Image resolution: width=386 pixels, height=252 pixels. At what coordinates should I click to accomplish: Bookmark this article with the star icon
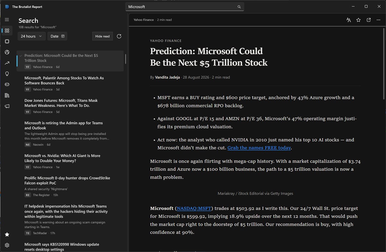coord(358,20)
